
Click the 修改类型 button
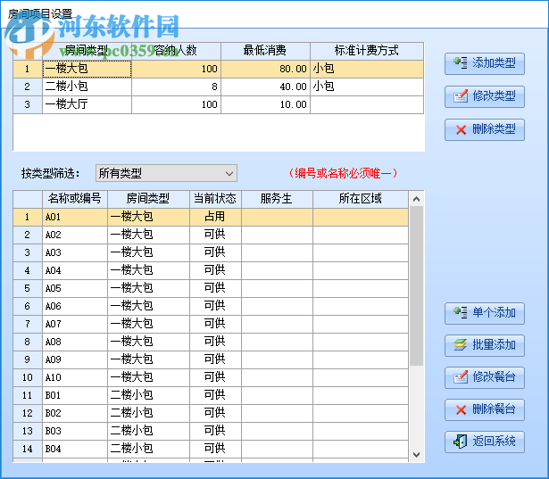pos(485,96)
